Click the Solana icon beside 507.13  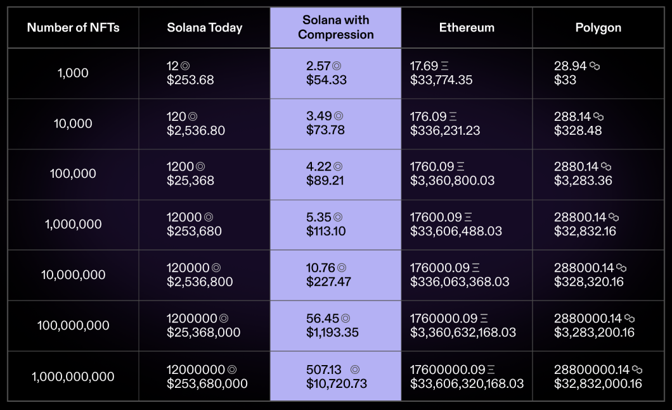355,370
